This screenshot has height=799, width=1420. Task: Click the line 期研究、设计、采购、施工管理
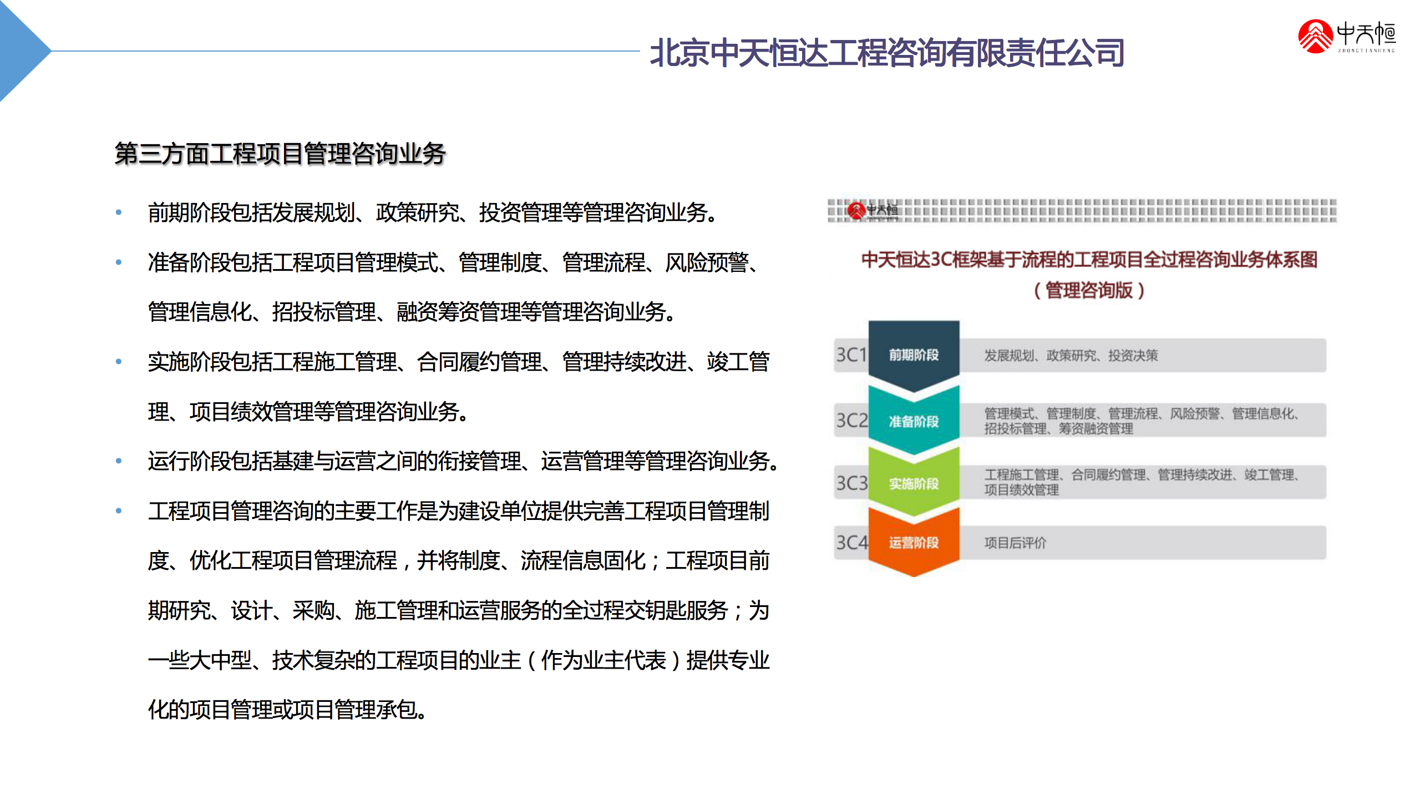(x=459, y=610)
